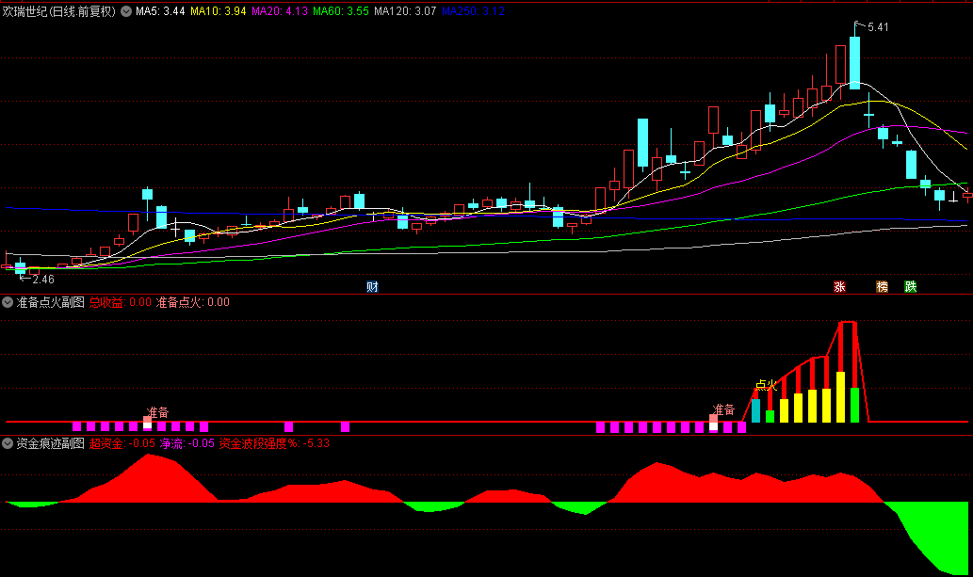
Task: Click the cyan bar under 点火 signal
Action: coord(755,409)
